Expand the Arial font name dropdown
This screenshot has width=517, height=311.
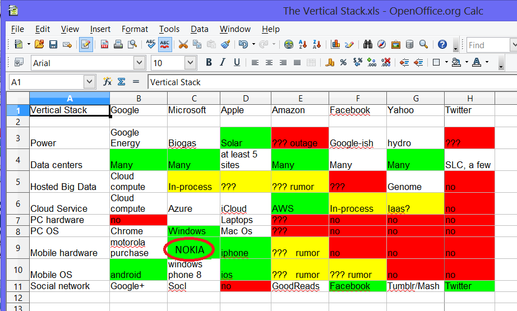(x=140, y=62)
